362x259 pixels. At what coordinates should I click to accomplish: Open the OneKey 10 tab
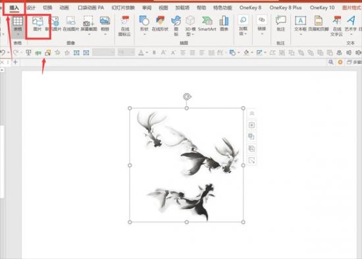pyautogui.click(x=322, y=8)
